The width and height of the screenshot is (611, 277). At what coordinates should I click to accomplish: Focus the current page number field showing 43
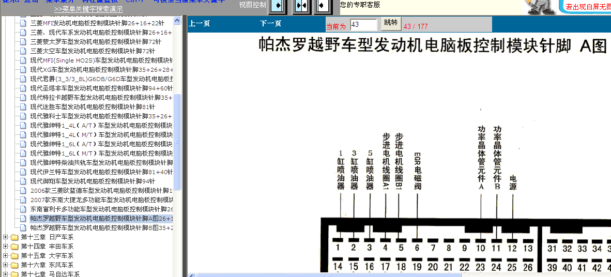click(363, 24)
